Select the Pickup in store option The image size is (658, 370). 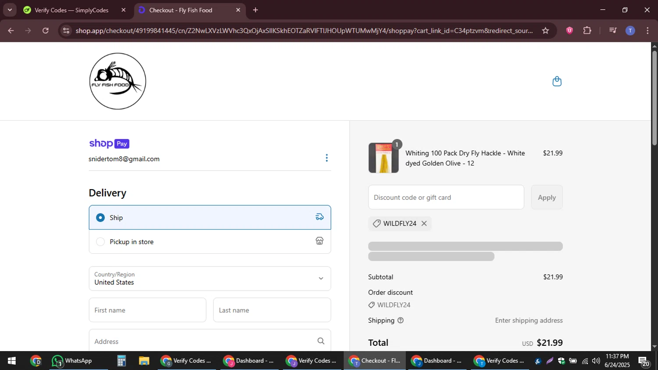(210, 241)
